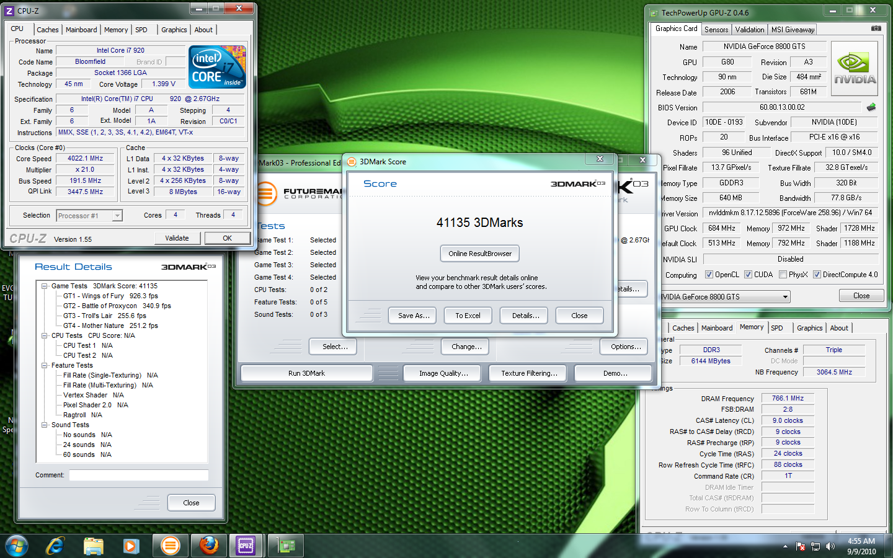Close the Result Details window with Close
The image size is (893, 558).
(x=191, y=503)
